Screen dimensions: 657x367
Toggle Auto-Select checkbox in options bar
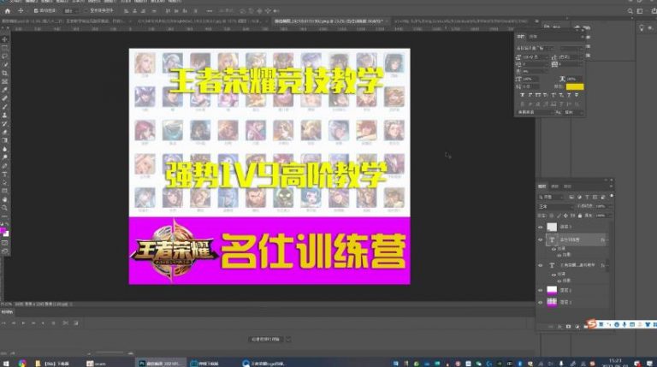[x=36, y=11]
